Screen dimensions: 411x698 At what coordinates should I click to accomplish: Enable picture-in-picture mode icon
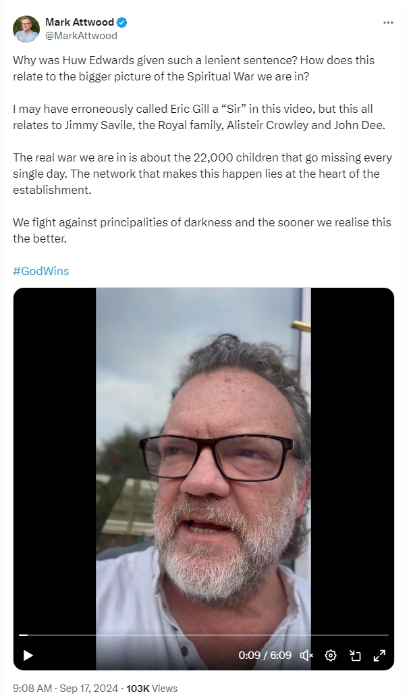pyautogui.click(x=355, y=655)
